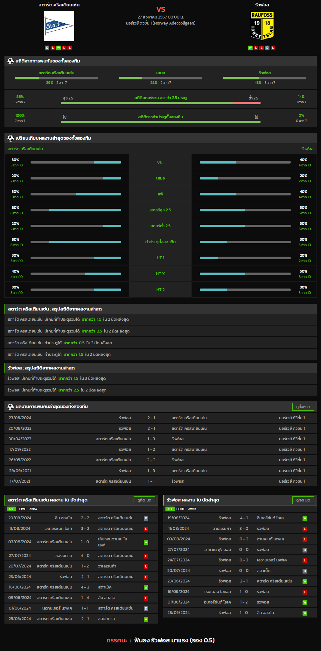This screenshot has height=651, width=321.
Task: Select the HOME tab in Start's last 10 matches
Action: click(22, 509)
